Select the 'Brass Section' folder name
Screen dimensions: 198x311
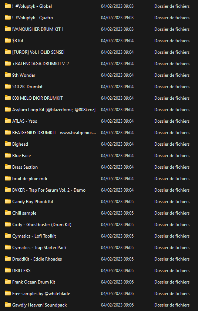coord(25,167)
